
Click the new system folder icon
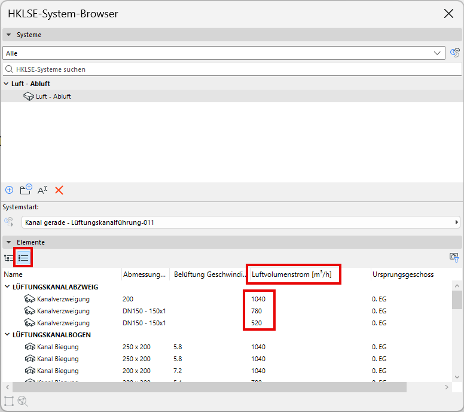click(26, 190)
